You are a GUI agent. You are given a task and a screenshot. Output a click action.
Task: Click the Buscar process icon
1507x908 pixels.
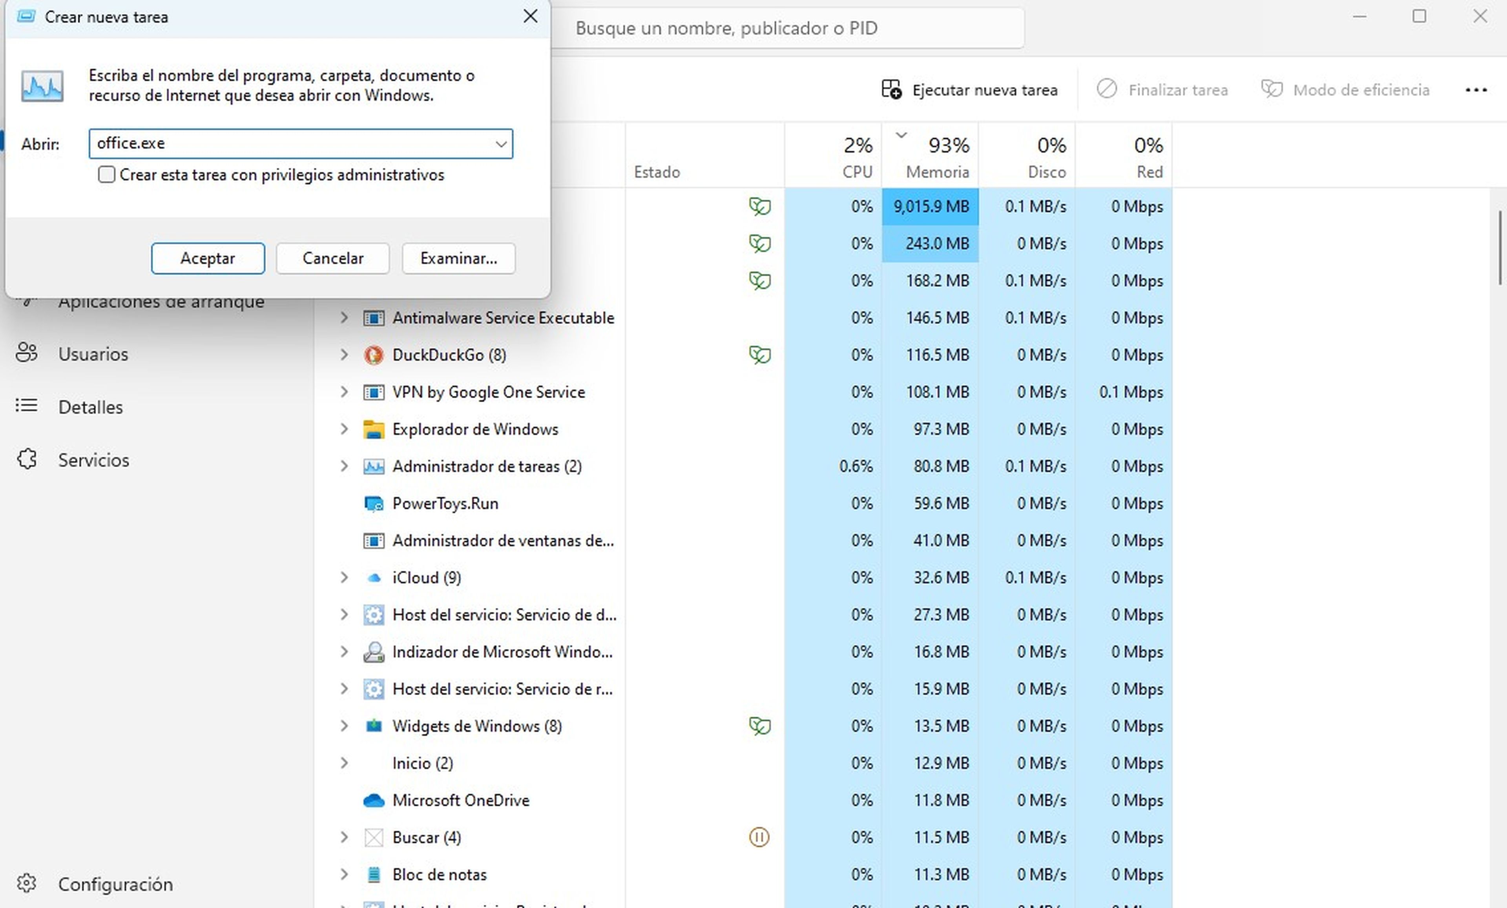[x=374, y=838]
